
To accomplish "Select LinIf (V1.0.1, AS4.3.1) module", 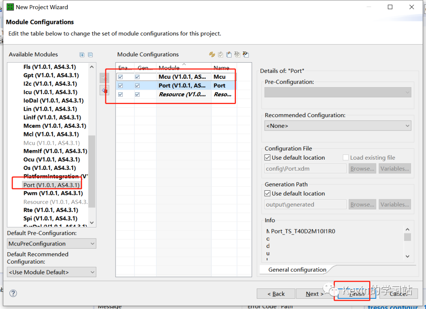I will pyautogui.click(x=52, y=117).
